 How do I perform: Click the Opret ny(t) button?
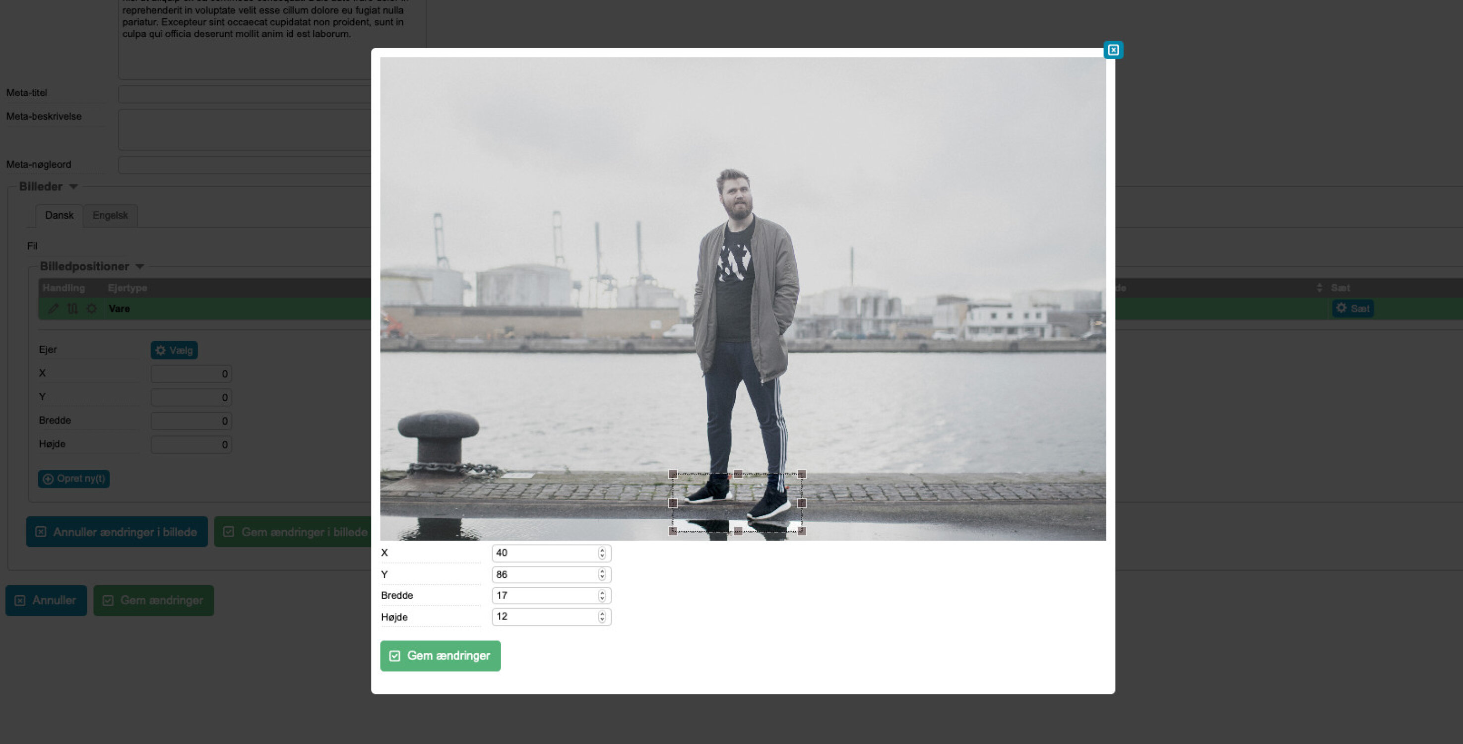74,479
